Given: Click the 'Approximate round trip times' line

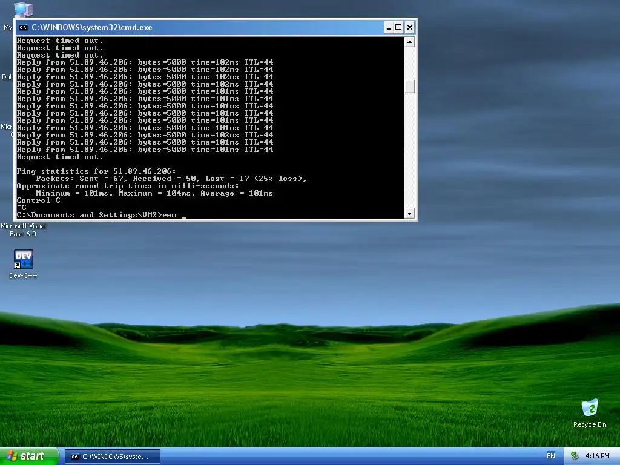Looking at the screenshot, I should click(x=128, y=186).
